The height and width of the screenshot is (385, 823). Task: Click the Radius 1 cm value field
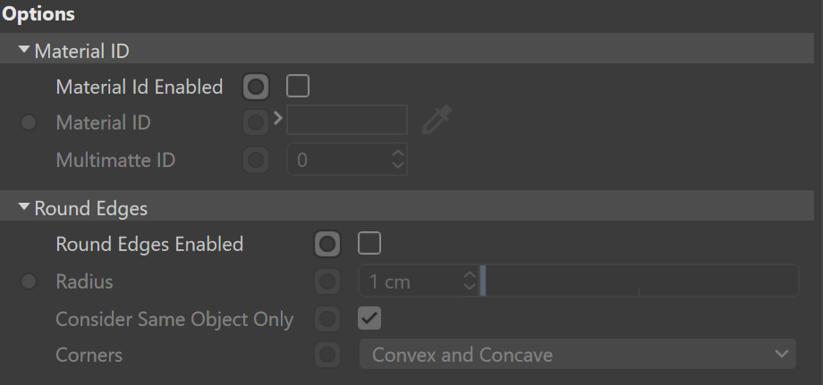tap(418, 281)
